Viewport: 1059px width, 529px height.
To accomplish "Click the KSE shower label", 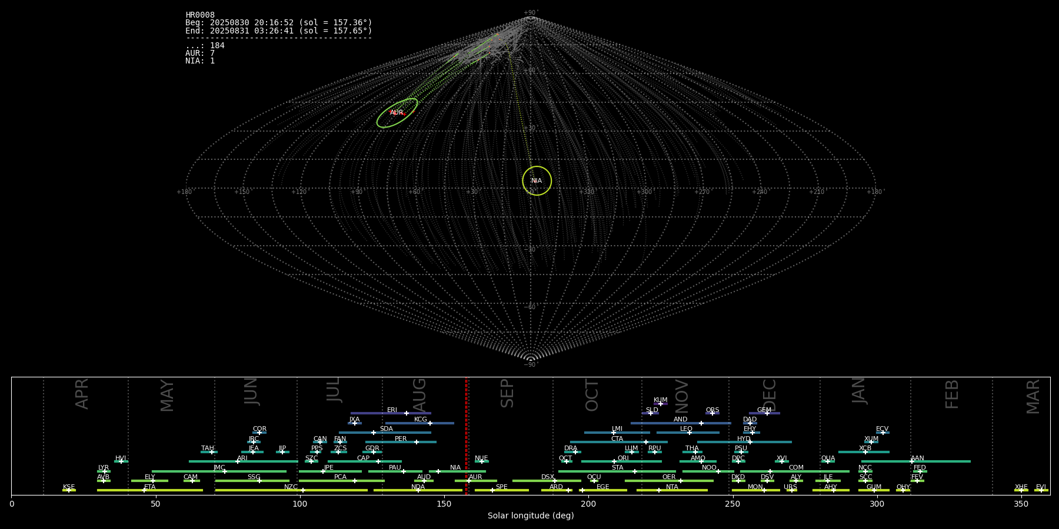I will pos(69,487).
